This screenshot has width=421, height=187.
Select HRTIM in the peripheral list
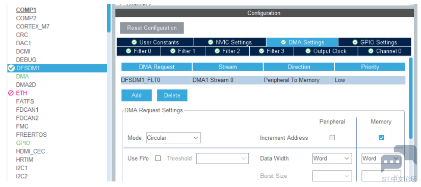click(x=24, y=160)
